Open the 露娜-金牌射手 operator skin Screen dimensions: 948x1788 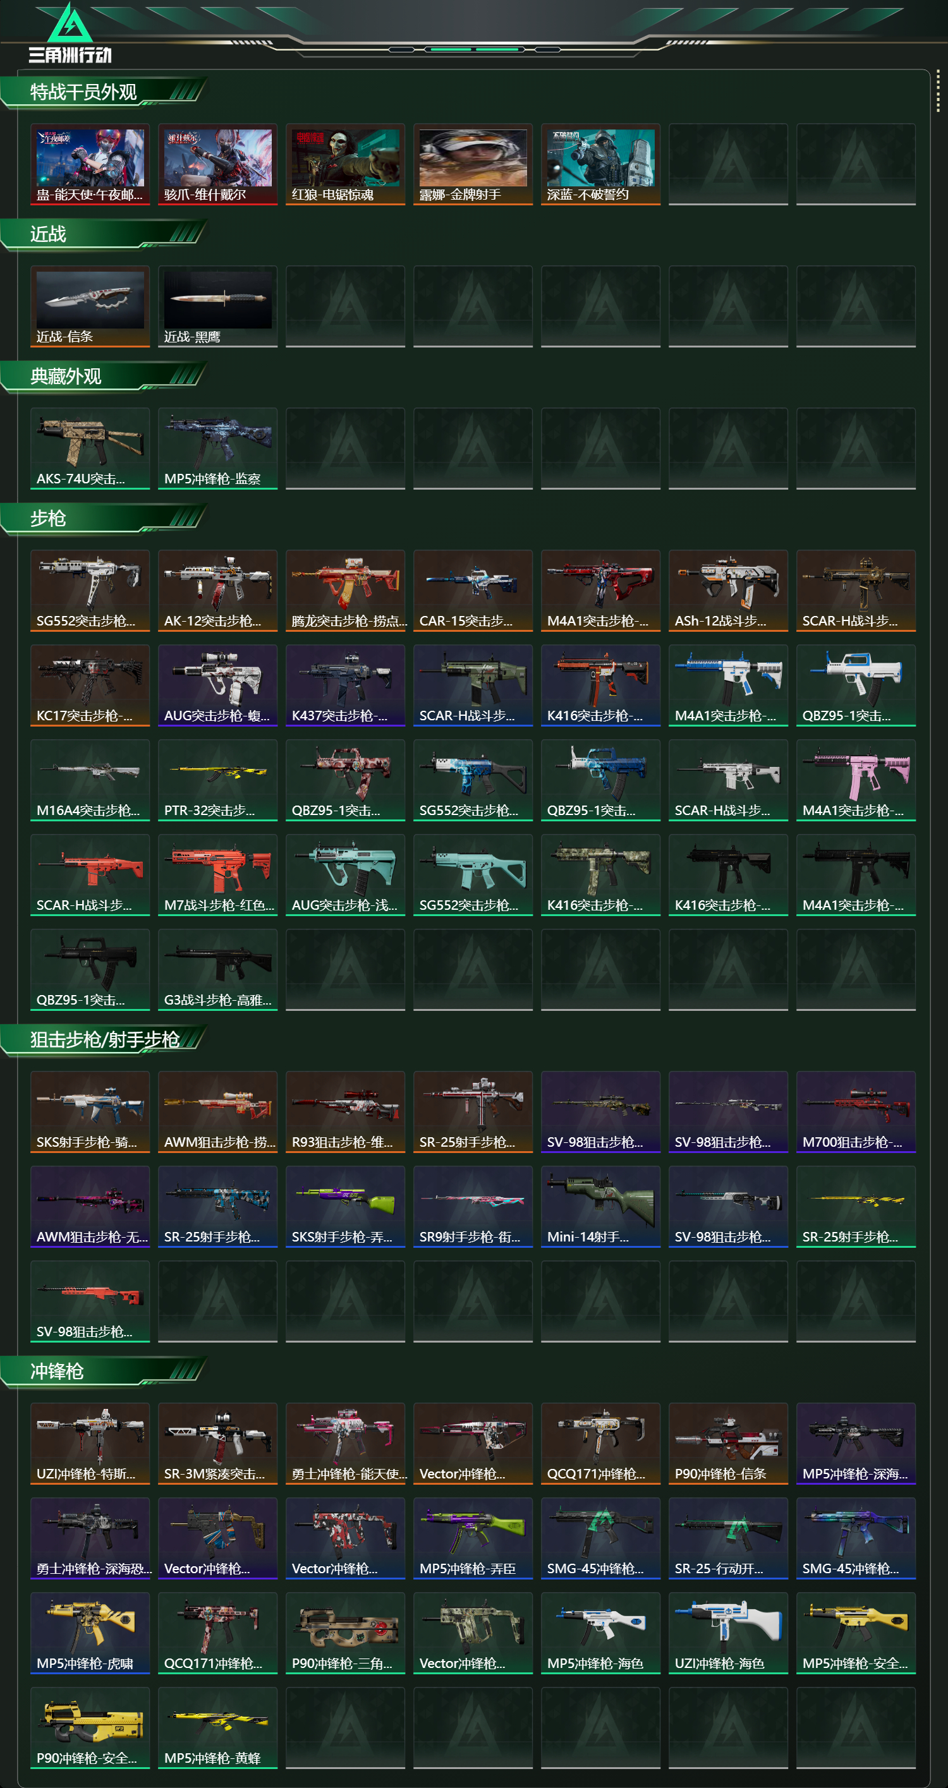pos(473,164)
